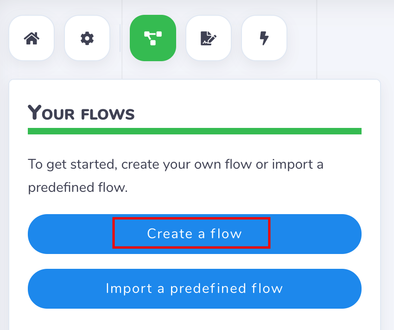Import a predefined flow template
Image resolution: width=394 pixels, height=330 pixels.
pyautogui.click(x=194, y=288)
